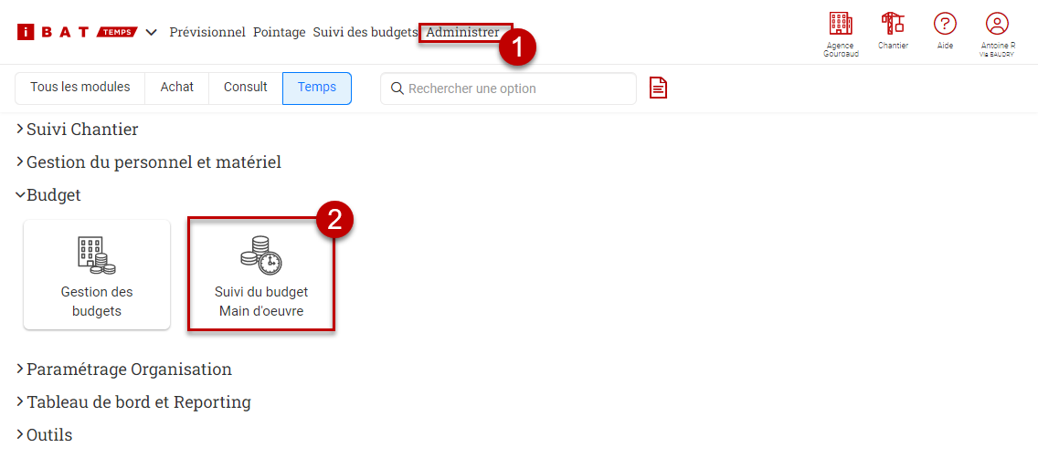Click the iBAT Temps logo
Image resolution: width=1038 pixels, height=458 pixels.
point(77,32)
